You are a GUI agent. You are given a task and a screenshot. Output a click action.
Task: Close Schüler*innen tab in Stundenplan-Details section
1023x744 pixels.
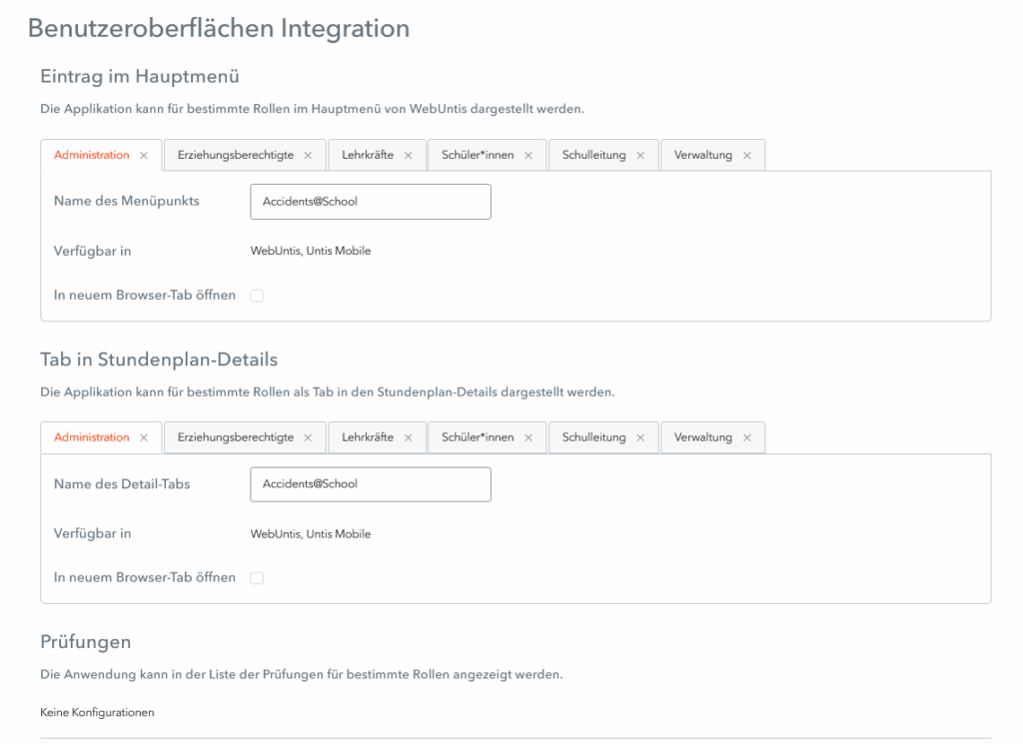pyautogui.click(x=528, y=438)
